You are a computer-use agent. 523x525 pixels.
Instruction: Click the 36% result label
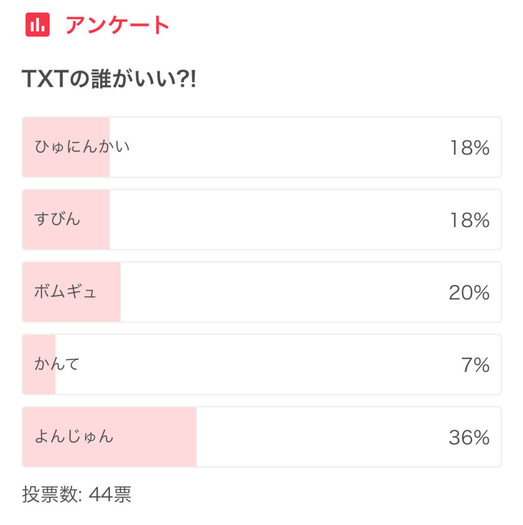469,437
